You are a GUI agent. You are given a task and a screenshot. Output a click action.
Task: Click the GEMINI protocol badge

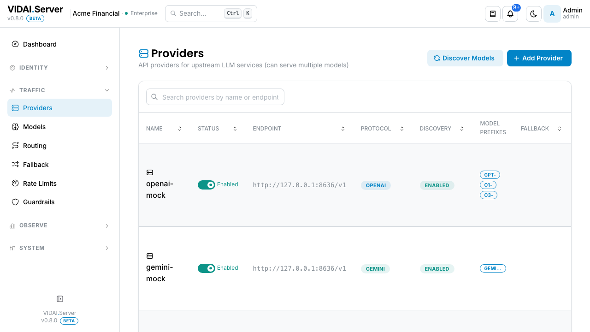(375, 269)
